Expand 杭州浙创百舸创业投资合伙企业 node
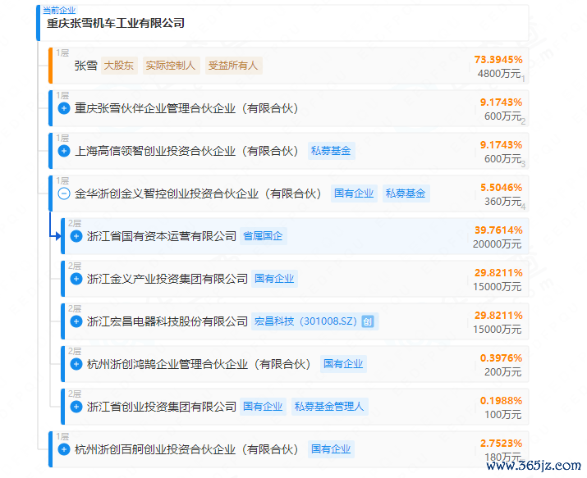Screen dimensions: 587x478 [x=64, y=449]
